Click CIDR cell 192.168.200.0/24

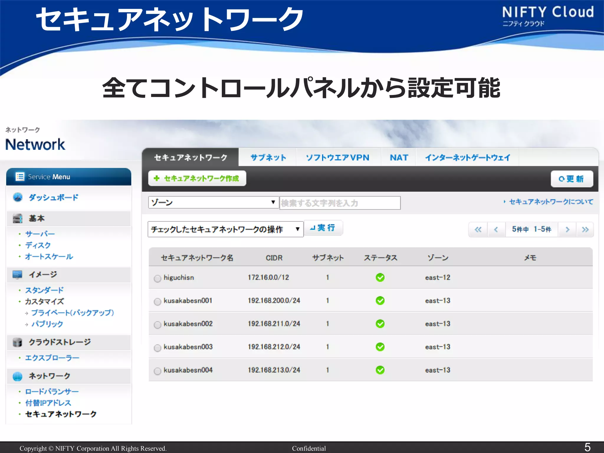click(274, 301)
